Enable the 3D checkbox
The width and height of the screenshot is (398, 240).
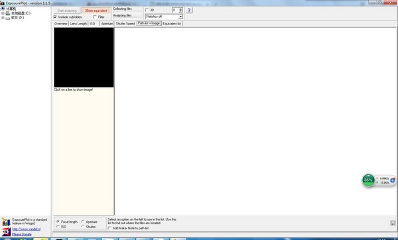click(x=147, y=10)
